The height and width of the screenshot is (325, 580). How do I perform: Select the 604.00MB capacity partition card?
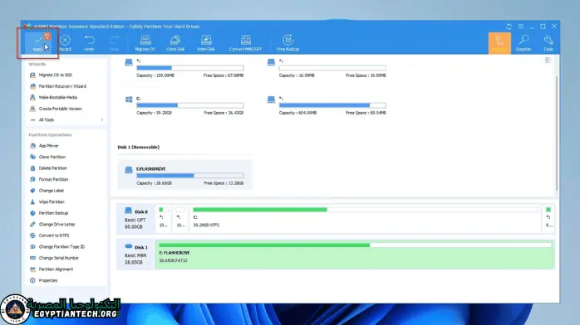pyautogui.click(x=327, y=105)
